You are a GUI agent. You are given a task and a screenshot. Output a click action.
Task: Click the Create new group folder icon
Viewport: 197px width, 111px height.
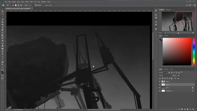[x=187, y=109]
